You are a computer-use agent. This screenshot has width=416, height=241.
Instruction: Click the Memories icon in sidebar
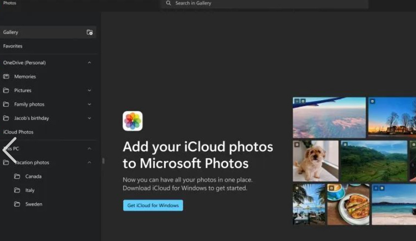tap(6, 77)
